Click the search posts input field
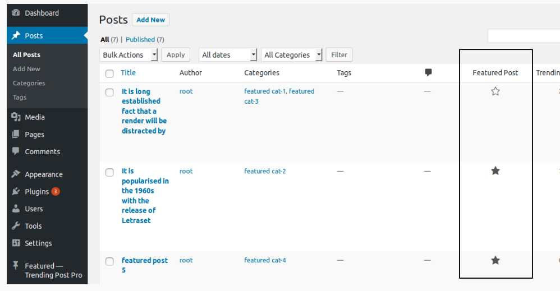Screen dimensions: 560x291 524,36
